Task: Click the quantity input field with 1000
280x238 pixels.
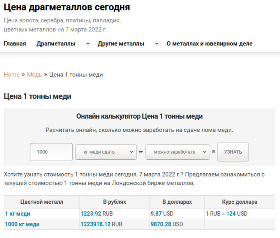Action: click(51, 152)
